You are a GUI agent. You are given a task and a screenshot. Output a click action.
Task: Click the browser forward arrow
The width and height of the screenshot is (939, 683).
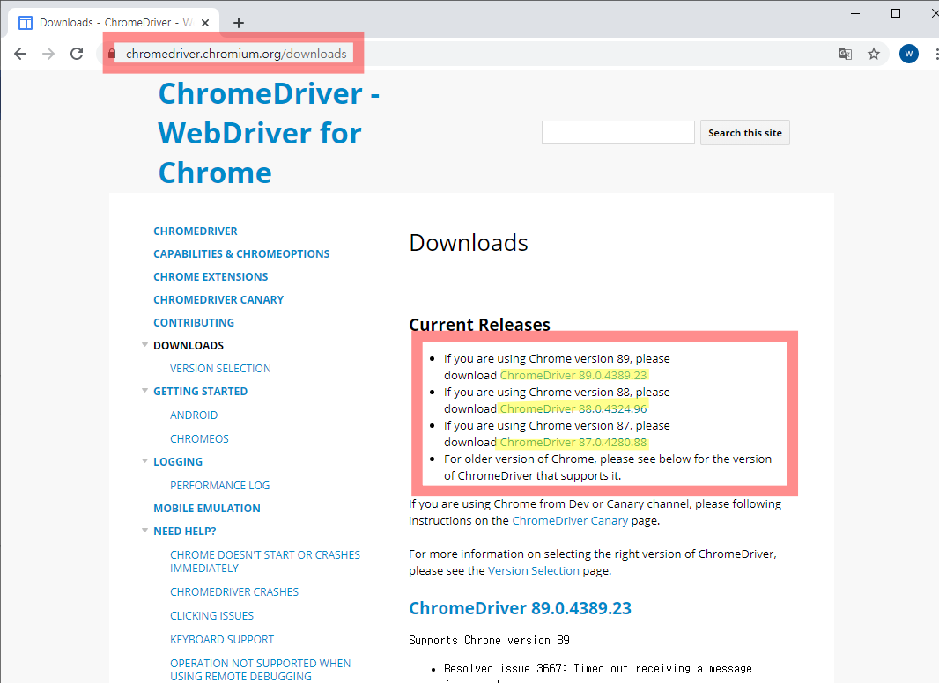(x=48, y=54)
